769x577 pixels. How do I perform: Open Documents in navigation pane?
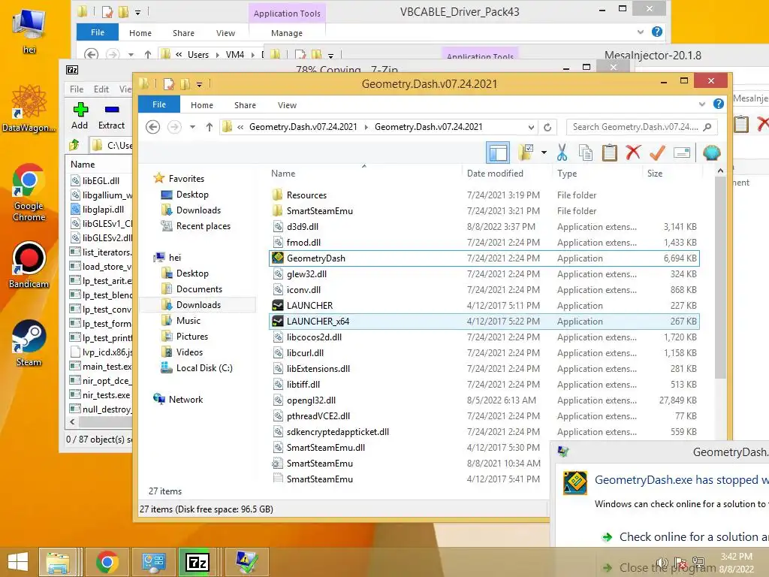coord(199,289)
